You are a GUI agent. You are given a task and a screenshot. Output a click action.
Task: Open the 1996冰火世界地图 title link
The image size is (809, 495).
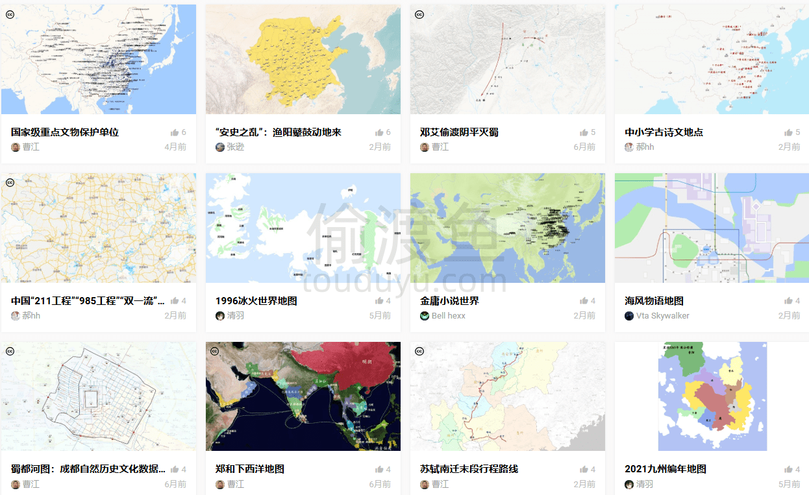(x=256, y=301)
